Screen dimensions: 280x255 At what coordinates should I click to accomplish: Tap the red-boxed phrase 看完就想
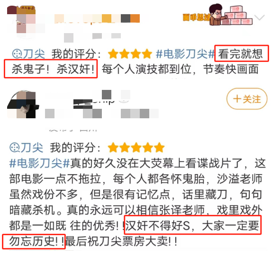(240, 54)
